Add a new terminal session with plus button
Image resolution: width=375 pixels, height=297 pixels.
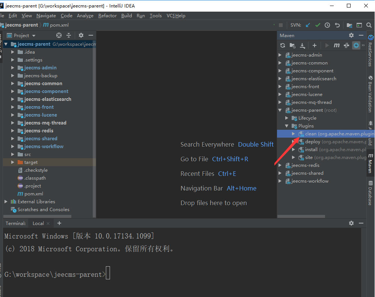[59, 223]
